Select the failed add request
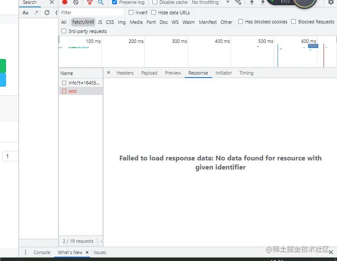This screenshot has height=261, width=337. click(81, 91)
